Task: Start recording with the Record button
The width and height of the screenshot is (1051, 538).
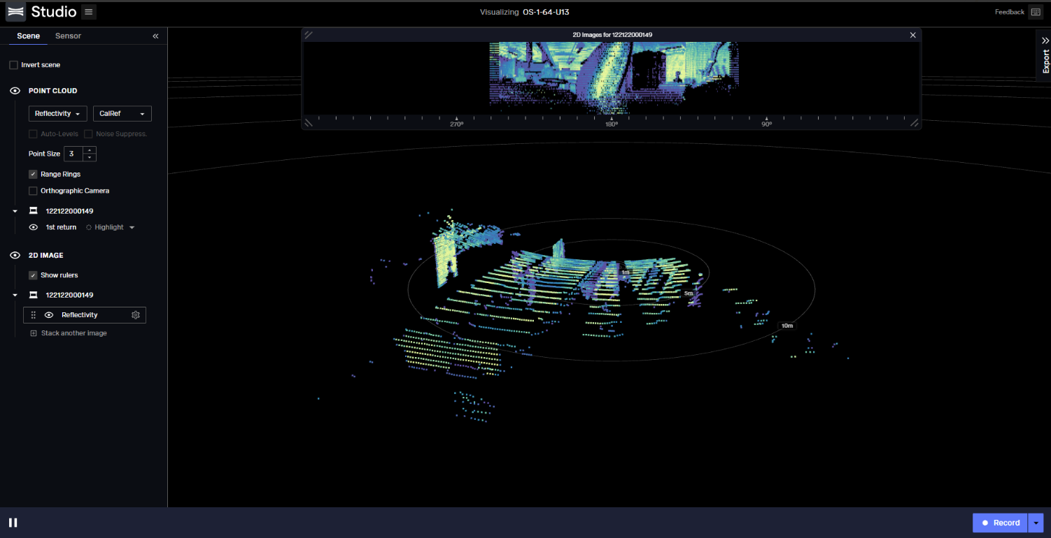Action: coord(999,523)
